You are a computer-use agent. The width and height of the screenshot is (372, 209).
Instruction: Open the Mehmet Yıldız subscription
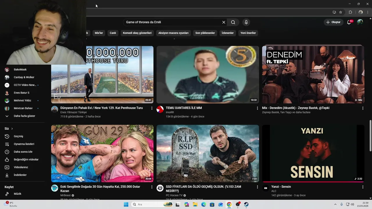click(x=22, y=100)
